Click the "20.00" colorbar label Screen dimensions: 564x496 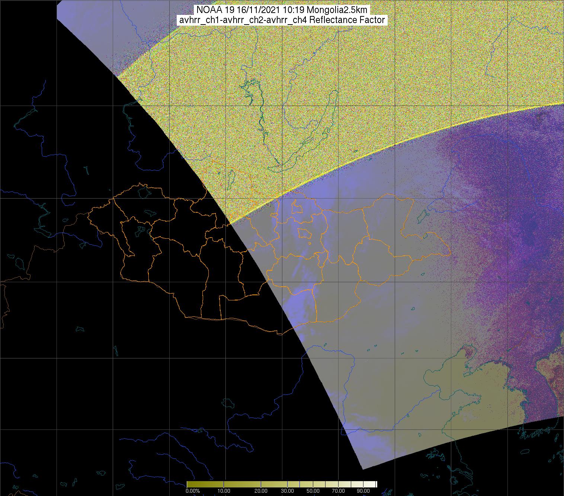261,491
